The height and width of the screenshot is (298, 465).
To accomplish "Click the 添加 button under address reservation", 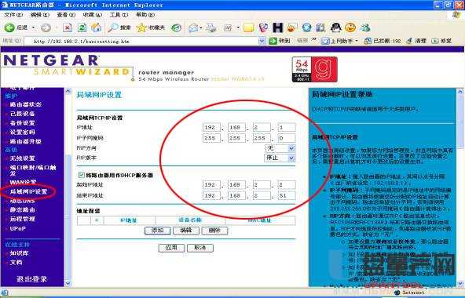I will pyautogui.click(x=157, y=231).
